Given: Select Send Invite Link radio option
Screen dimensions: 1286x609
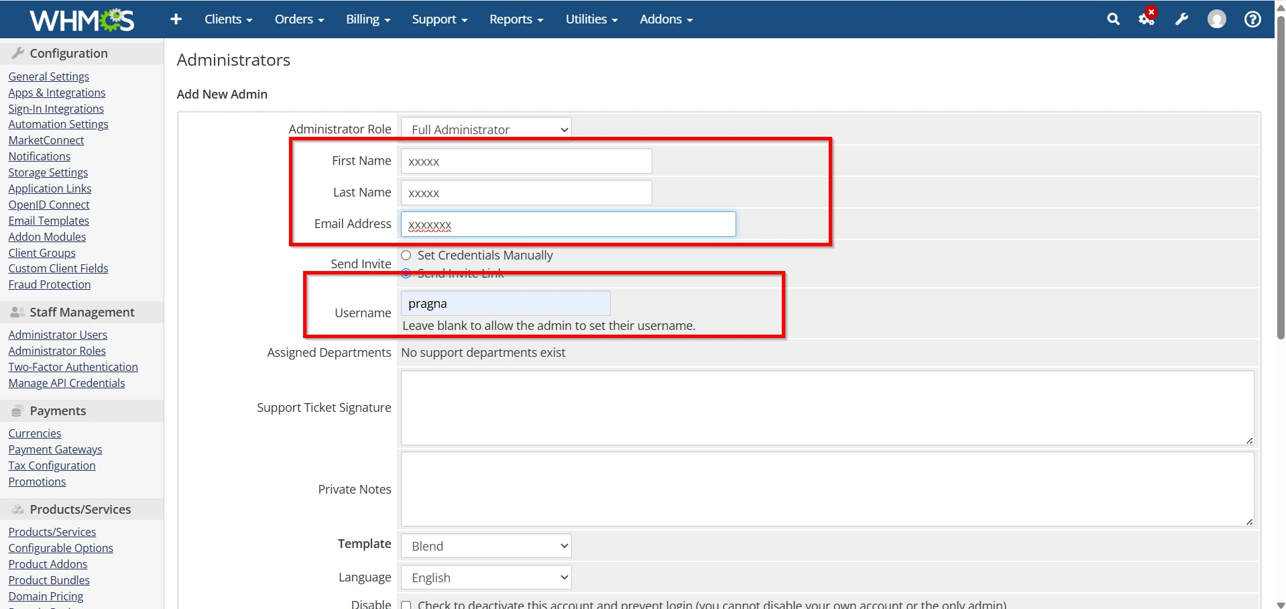Looking at the screenshot, I should coord(406,273).
